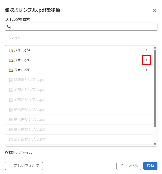Close the move dialog with X

[x=154, y=10]
